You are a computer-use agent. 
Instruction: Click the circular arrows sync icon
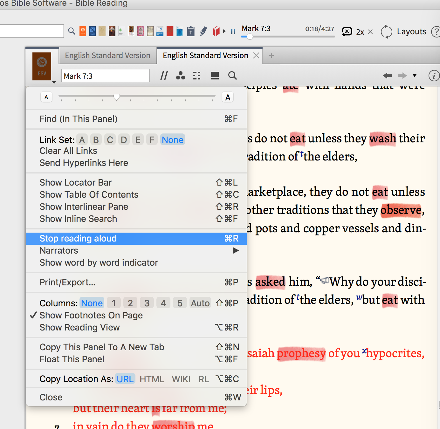pos(387,32)
